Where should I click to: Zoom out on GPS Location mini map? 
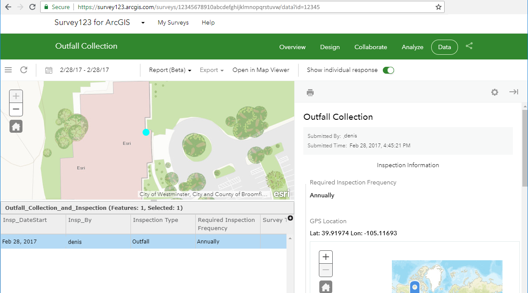pyautogui.click(x=326, y=271)
